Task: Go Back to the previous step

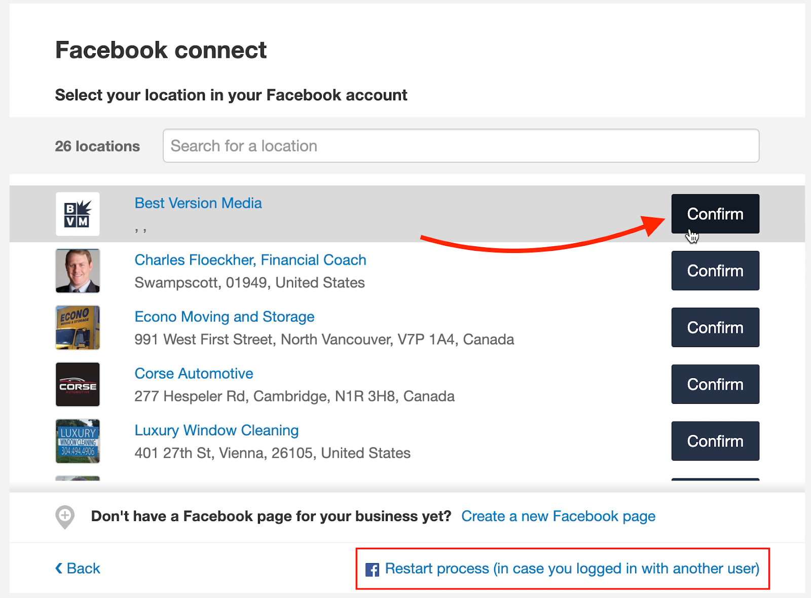Action: pyautogui.click(x=78, y=569)
